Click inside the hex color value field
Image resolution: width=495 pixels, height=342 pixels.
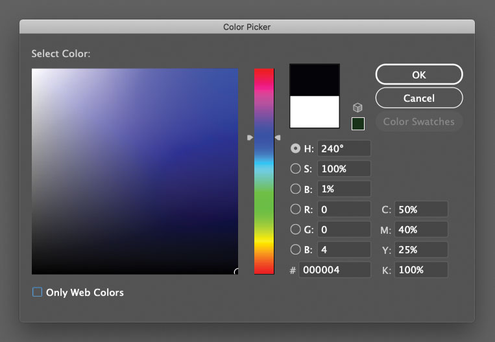click(335, 270)
